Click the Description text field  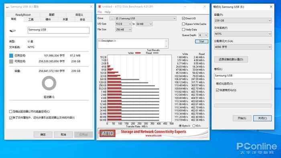[x=133, y=43]
